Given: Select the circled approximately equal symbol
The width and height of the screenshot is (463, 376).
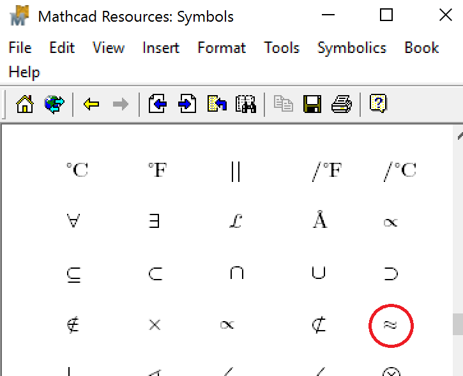Looking at the screenshot, I should 390,325.
